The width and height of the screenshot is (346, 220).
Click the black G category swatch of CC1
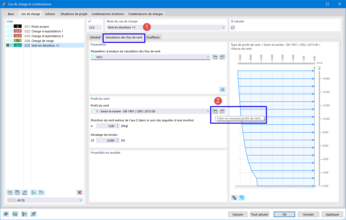tap(18, 27)
